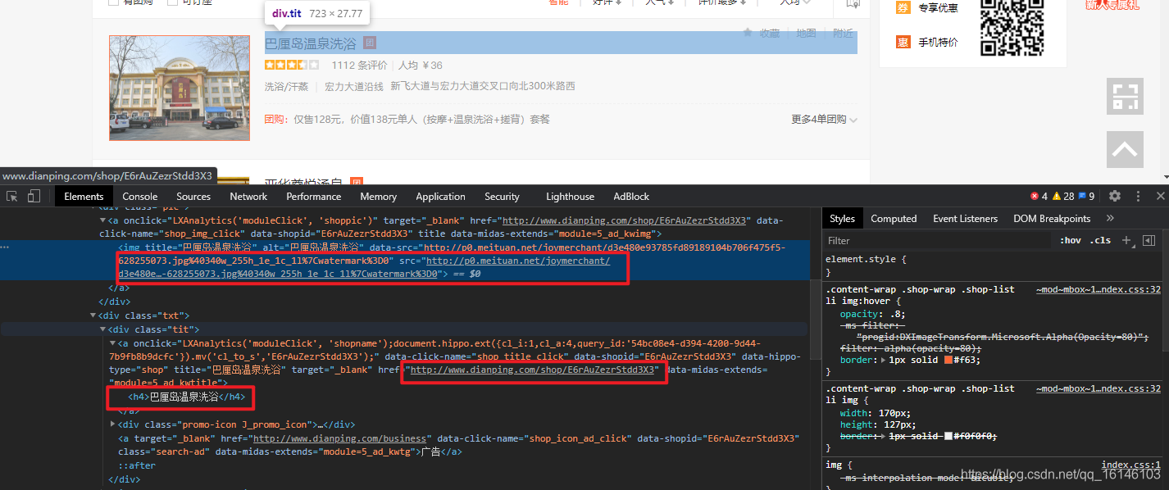
Task: Open first ~mod~mbox index.css:32 source link
Action: (1098, 289)
